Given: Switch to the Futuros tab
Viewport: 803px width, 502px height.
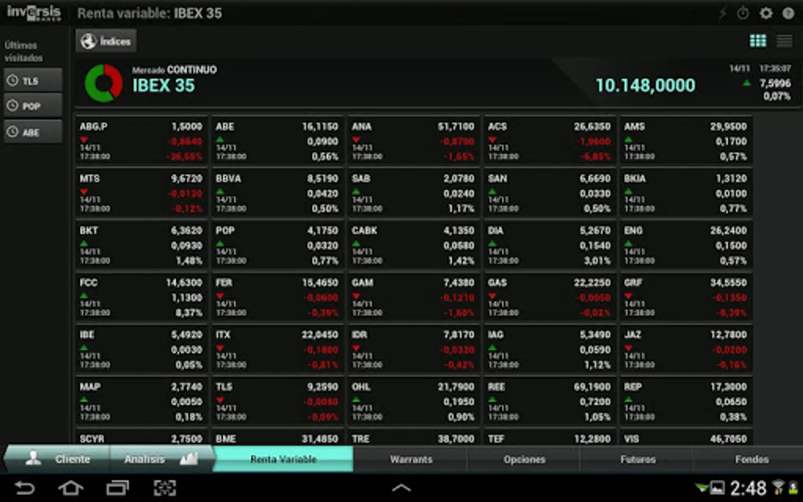Looking at the screenshot, I should pos(638,459).
